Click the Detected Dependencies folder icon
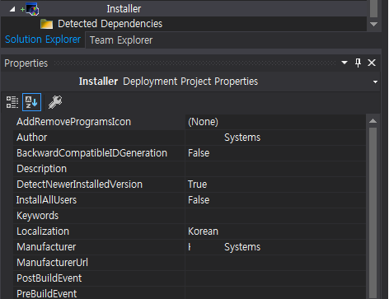Image resolution: width=389 pixels, height=299 pixels. [47, 24]
